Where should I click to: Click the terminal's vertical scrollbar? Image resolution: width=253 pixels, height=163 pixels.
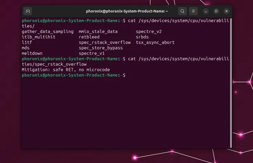(230, 82)
